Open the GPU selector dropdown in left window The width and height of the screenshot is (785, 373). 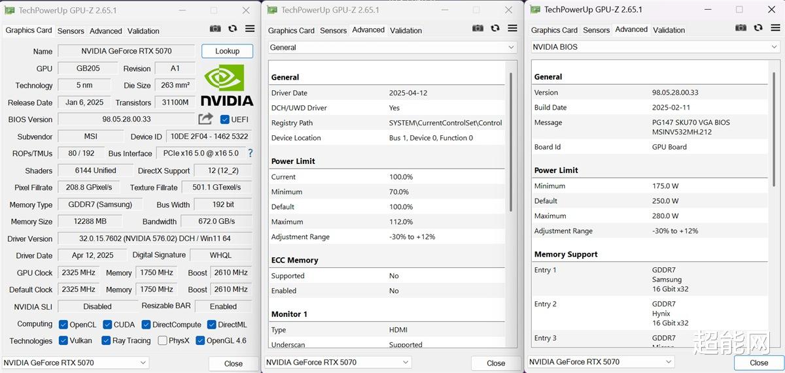(x=76, y=363)
